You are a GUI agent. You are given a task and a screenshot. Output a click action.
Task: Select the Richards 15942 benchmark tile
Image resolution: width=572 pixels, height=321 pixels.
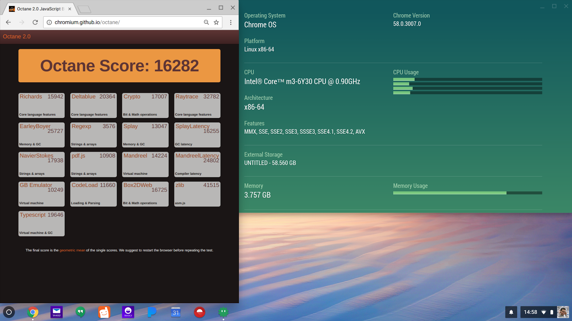[x=41, y=106]
